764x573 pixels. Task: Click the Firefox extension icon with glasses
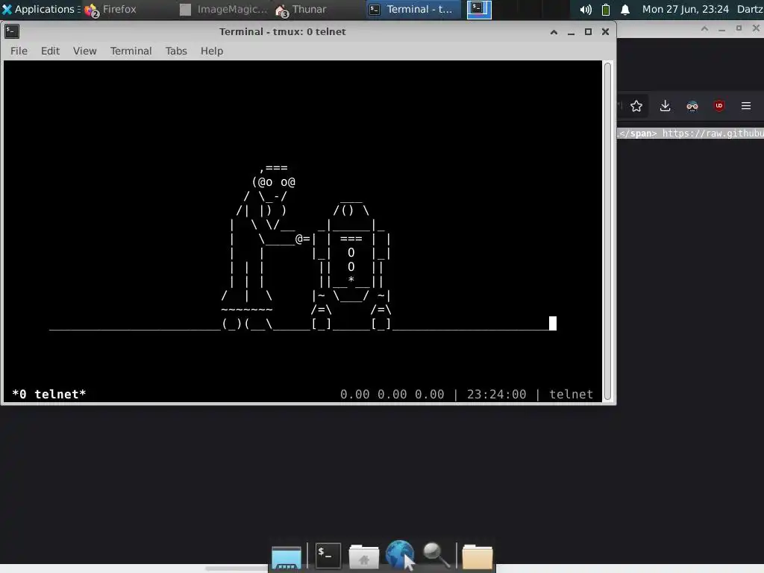(x=692, y=106)
